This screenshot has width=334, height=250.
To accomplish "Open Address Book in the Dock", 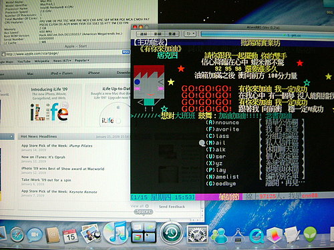I will click(x=53, y=235).
